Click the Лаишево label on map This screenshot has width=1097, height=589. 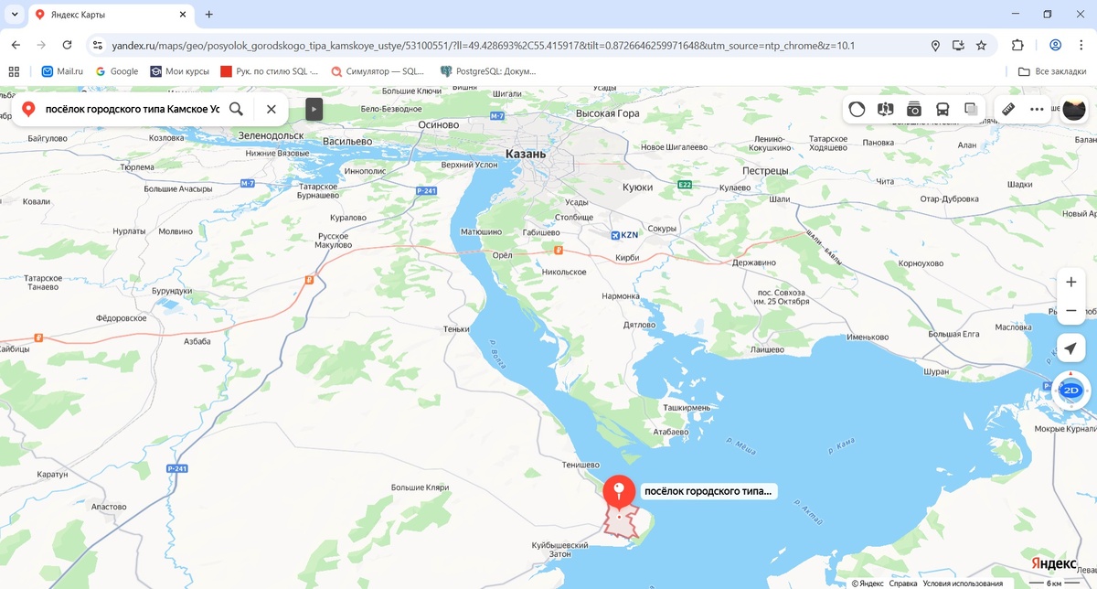[x=767, y=349]
